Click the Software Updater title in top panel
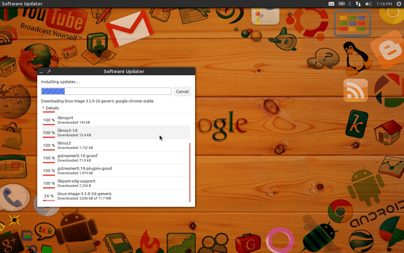 tap(22, 4)
